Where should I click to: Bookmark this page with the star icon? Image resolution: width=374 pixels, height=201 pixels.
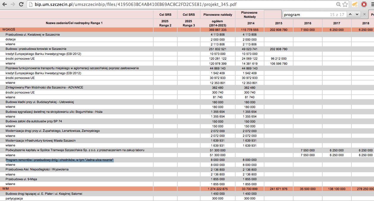tap(345, 4)
